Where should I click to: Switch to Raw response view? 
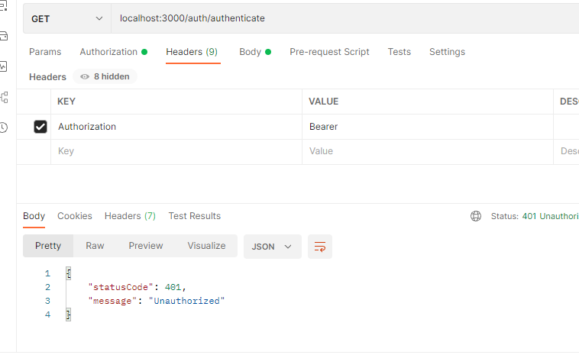tap(95, 246)
